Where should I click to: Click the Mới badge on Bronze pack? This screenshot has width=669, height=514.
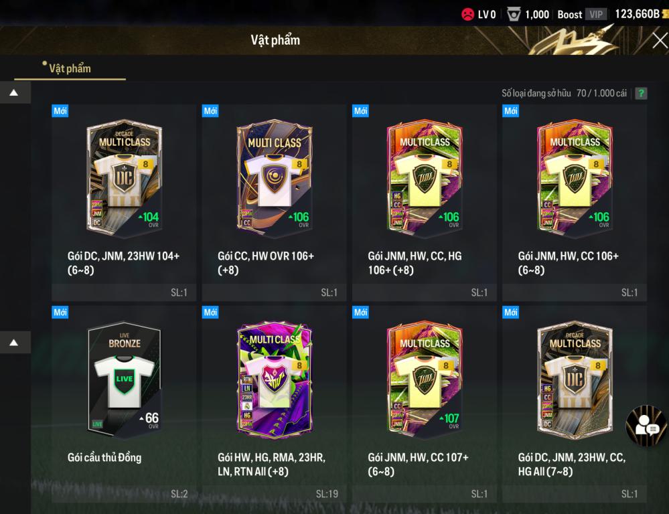pyautogui.click(x=60, y=313)
